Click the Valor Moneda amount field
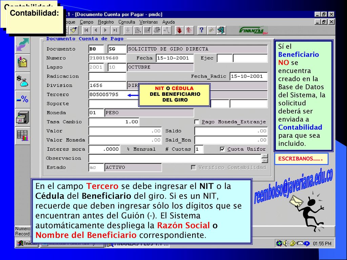 point(125,140)
